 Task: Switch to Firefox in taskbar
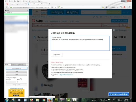pyautogui.click(x=50, y=100)
